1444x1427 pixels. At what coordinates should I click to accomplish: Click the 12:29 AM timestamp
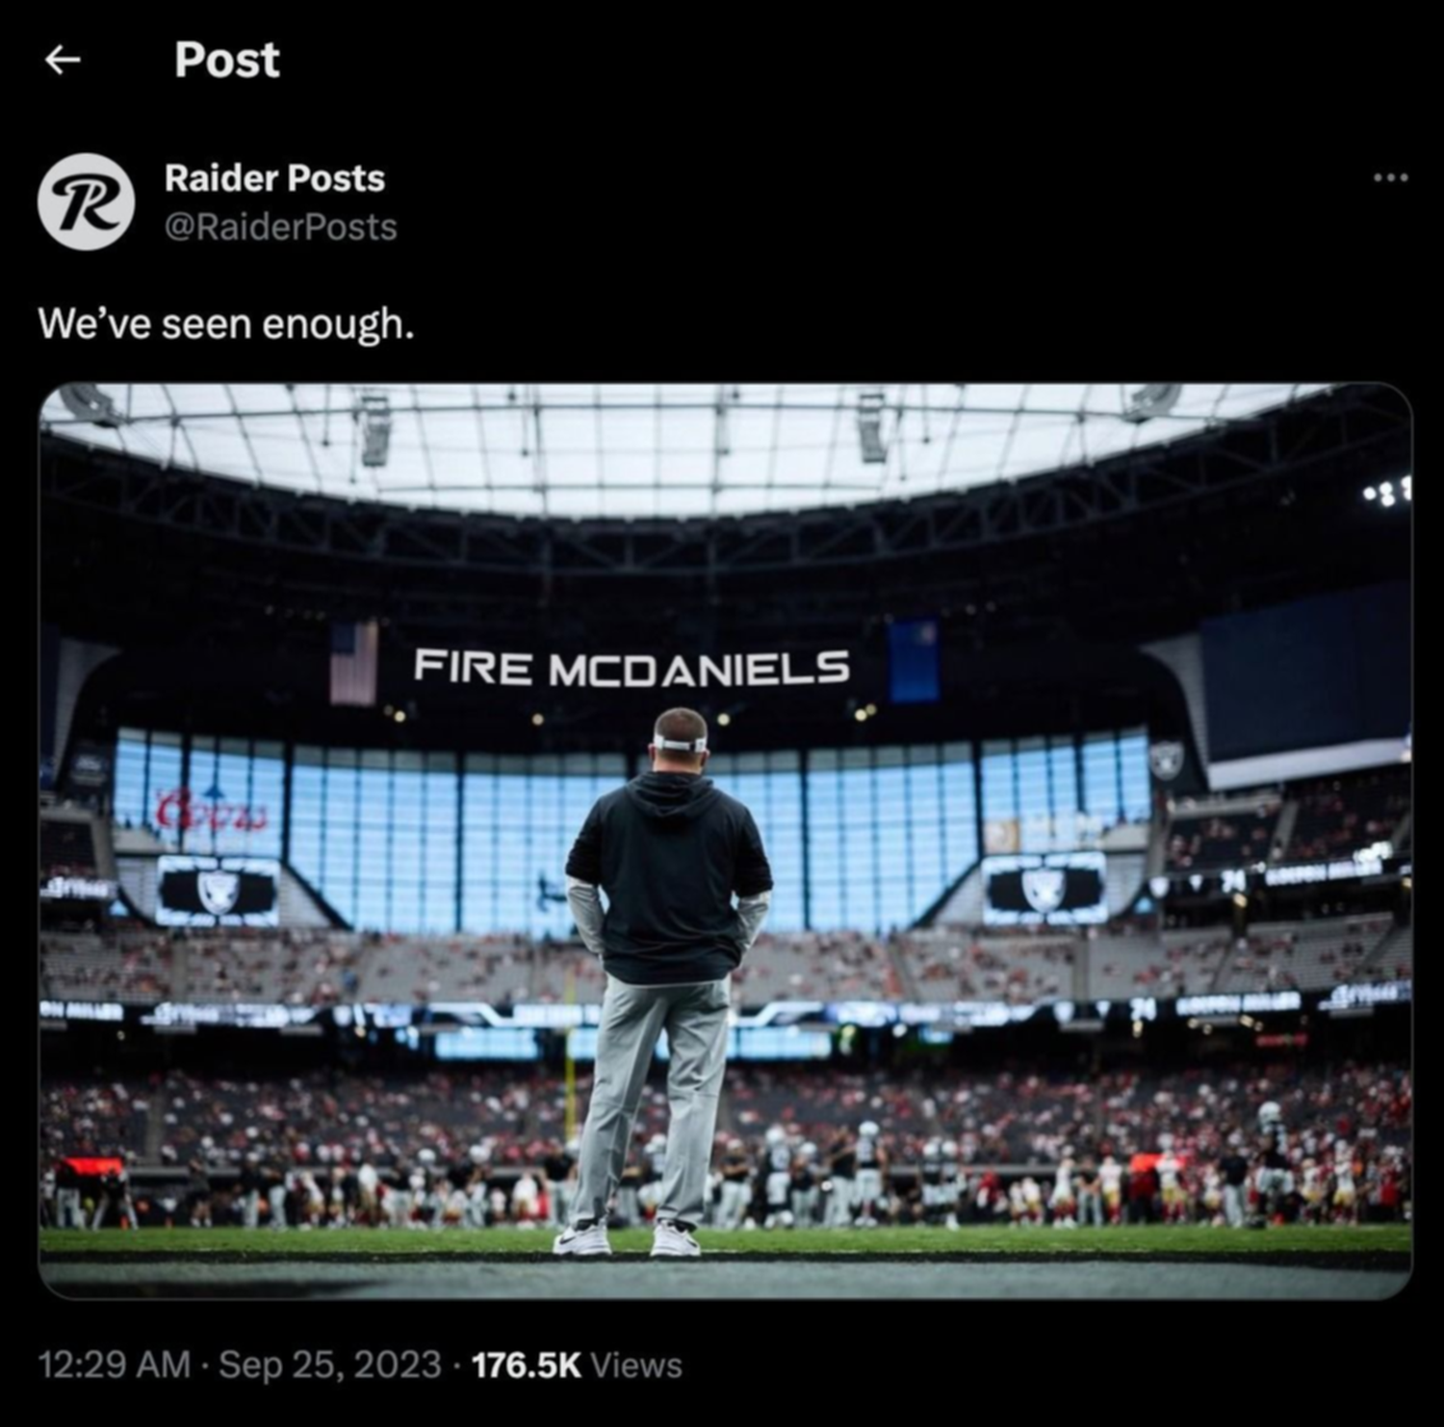pos(114,1364)
